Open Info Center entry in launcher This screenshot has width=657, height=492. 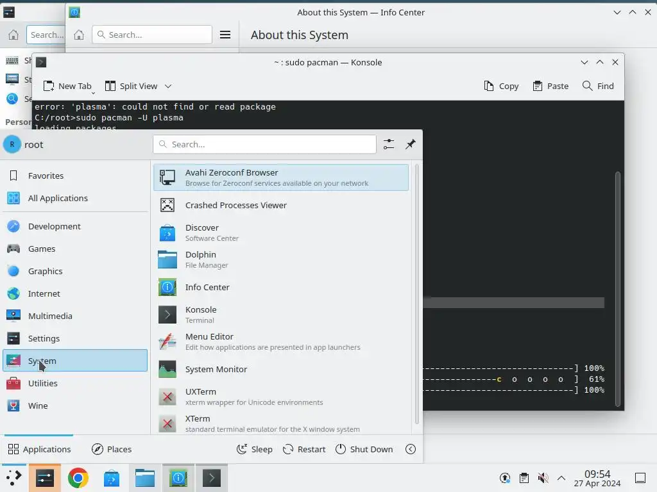coord(281,288)
